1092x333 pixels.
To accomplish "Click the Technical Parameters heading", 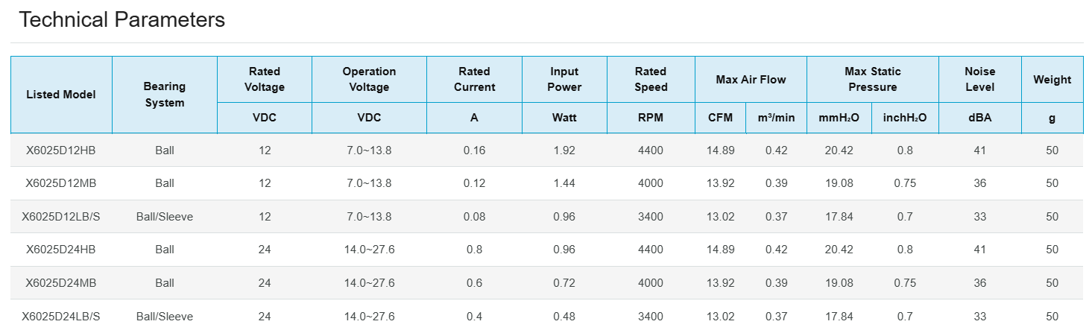I will tap(121, 20).
